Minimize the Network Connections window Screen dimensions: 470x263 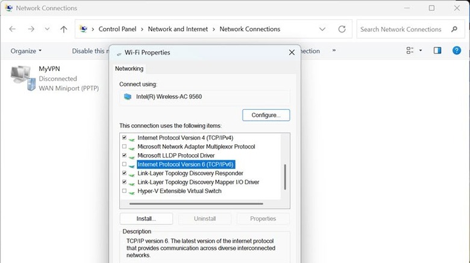tap(407, 8)
